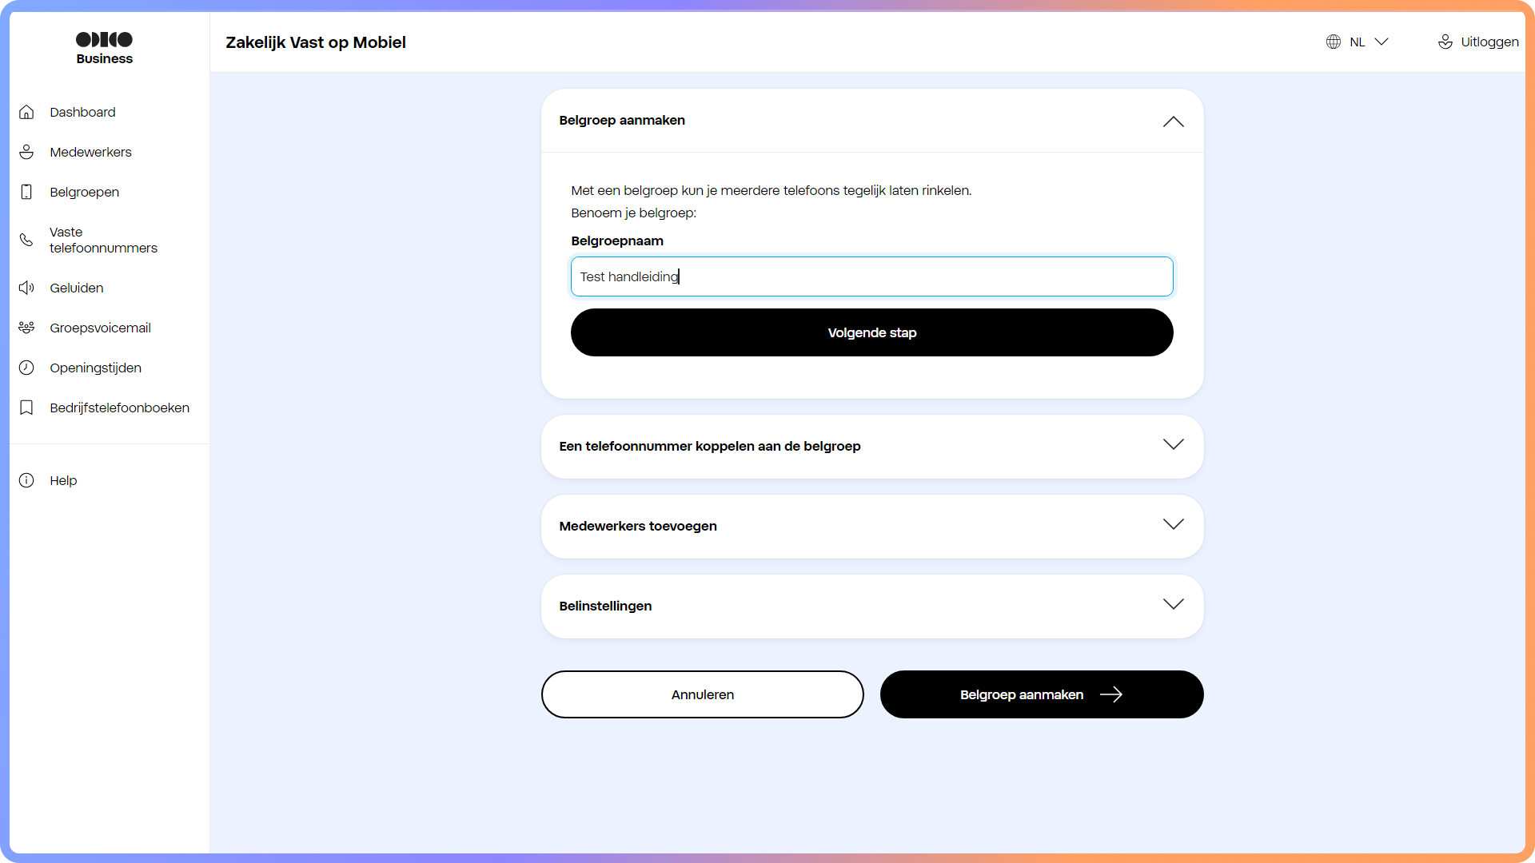Expand the Medewerkers toevoegen section
The image size is (1535, 863).
click(1172, 525)
